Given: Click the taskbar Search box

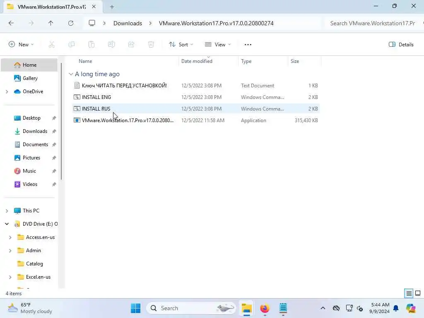Looking at the screenshot, I should point(191,308).
